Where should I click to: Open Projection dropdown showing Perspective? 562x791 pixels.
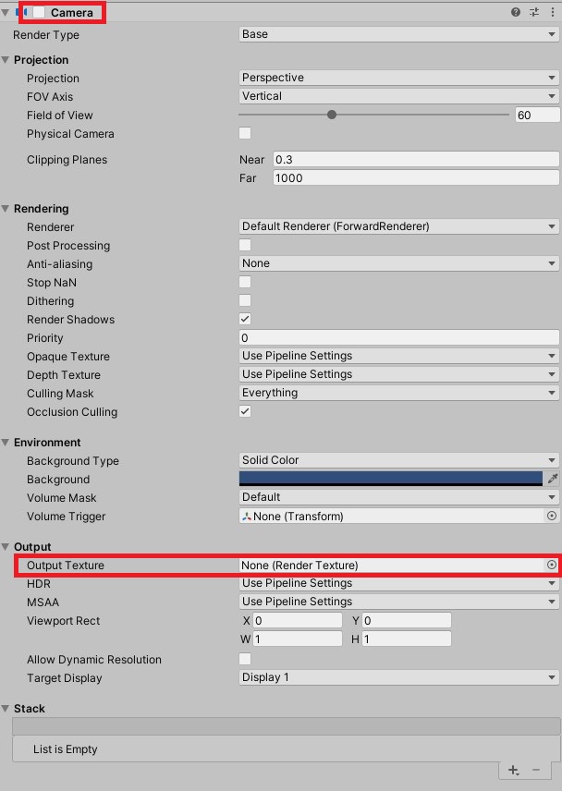click(x=398, y=78)
